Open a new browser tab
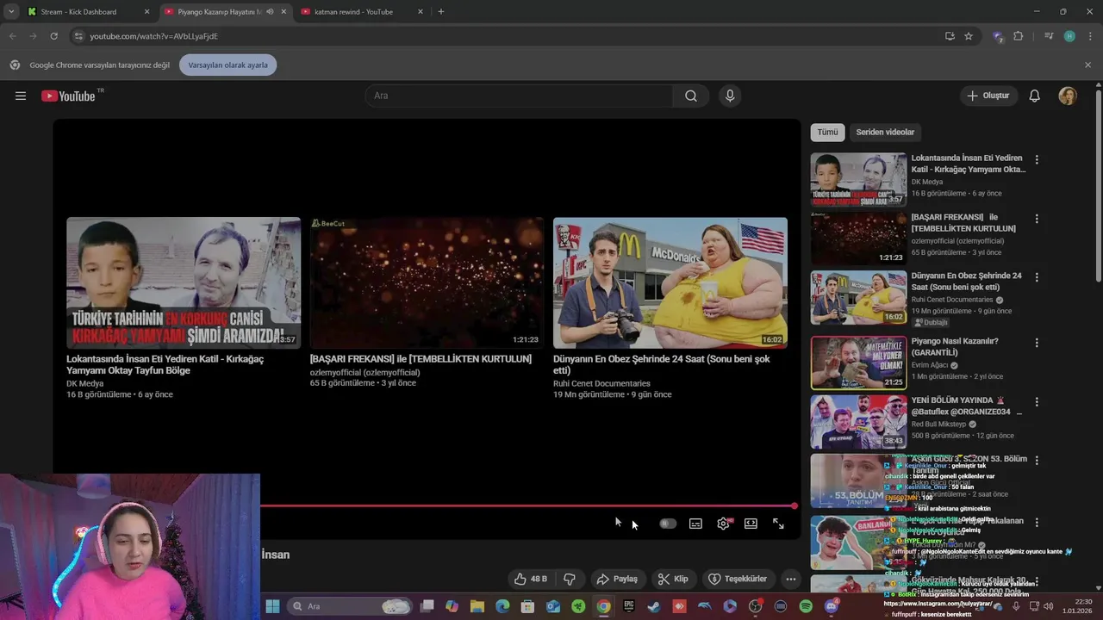 (x=441, y=12)
